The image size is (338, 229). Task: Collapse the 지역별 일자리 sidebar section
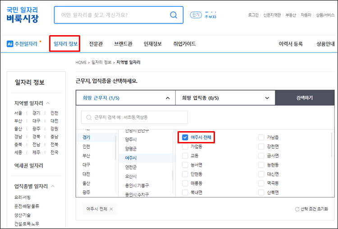coord(48,103)
